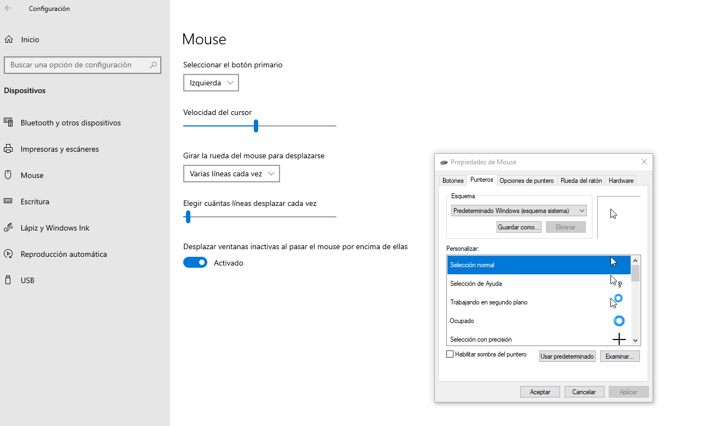Viewport: 704px width, 426px height.
Task: Switch to the Punteros tab
Action: pos(482,180)
